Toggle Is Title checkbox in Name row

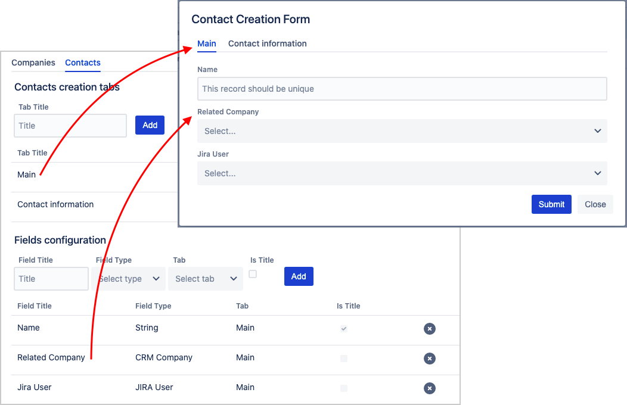click(343, 329)
